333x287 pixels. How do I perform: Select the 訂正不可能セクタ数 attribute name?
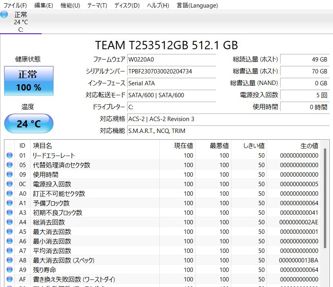point(59,194)
